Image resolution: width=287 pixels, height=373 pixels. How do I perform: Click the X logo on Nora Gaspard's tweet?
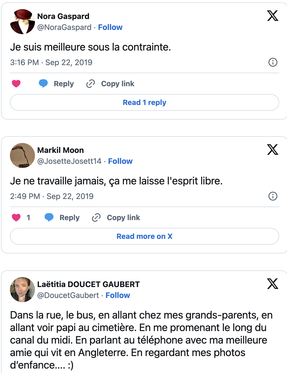coord(273,16)
